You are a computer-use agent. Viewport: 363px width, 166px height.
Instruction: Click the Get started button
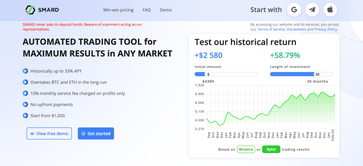(x=96, y=133)
